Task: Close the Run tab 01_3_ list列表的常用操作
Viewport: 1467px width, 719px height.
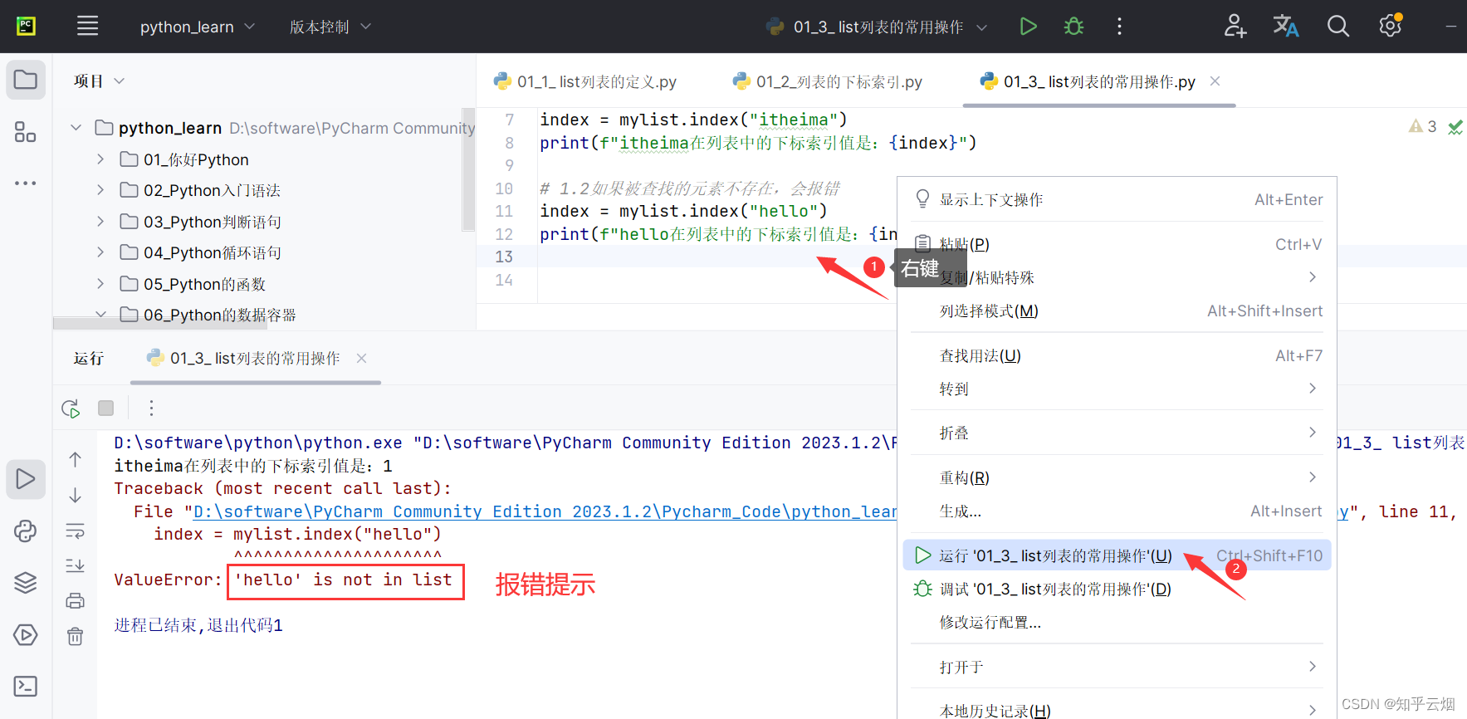Action: click(x=361, y=358)
